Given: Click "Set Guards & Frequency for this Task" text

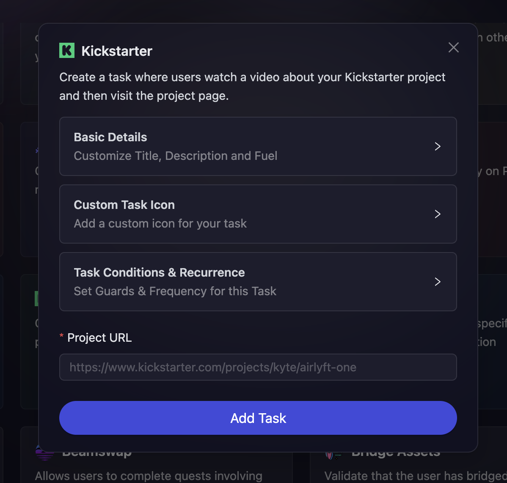Looking at the screenshot, I should (x=175, y=291).
